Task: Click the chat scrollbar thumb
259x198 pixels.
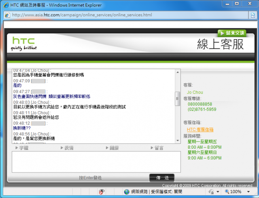Action: pyautogui.click(x=177, y=99)
